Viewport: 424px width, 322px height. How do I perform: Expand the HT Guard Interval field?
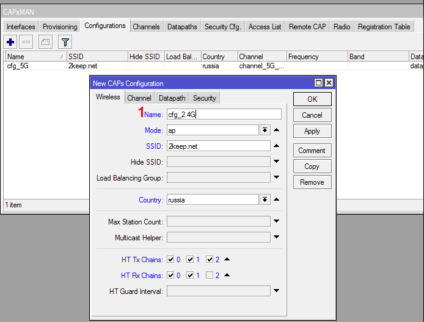click(x=276, y=291)
